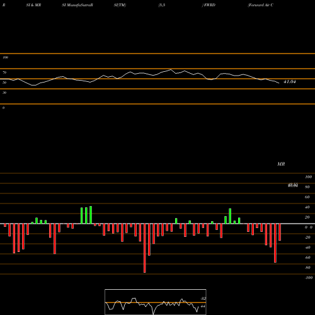
Task: Click the 80 label on MR axis
Action: click(307, 187)
